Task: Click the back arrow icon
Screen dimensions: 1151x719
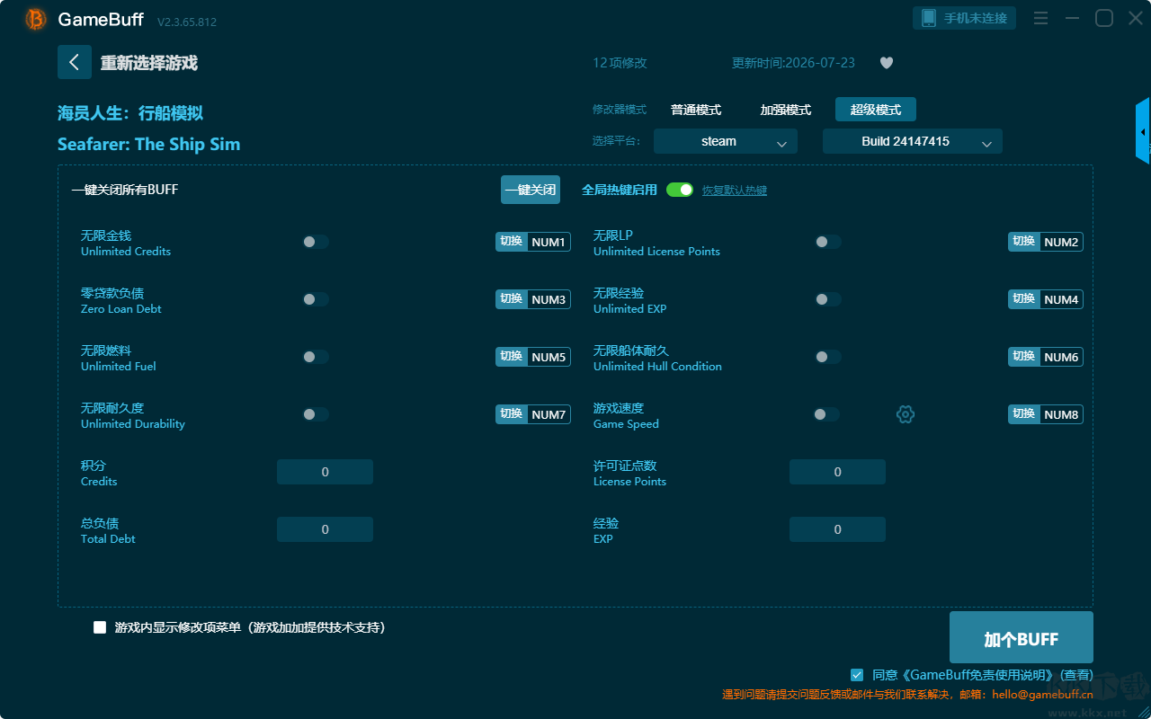Action: 74,62
